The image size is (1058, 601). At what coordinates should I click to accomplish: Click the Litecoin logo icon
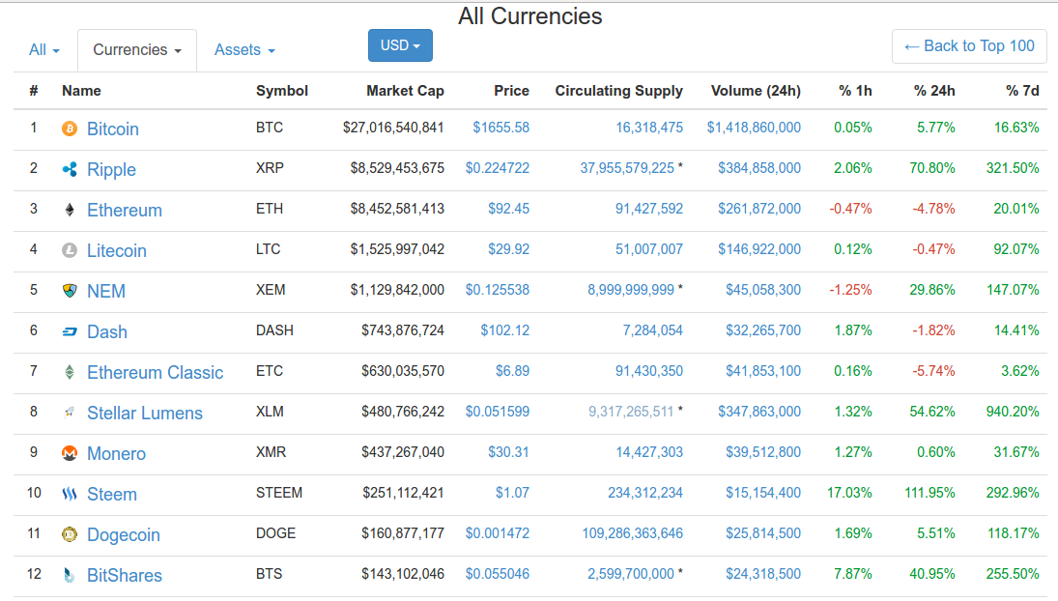click(70, 250)
